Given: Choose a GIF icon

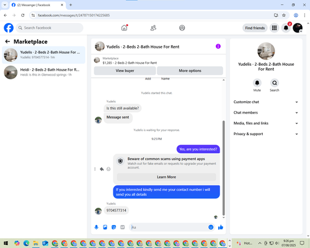Looking at the screenshot, I should tap(123, 228).
